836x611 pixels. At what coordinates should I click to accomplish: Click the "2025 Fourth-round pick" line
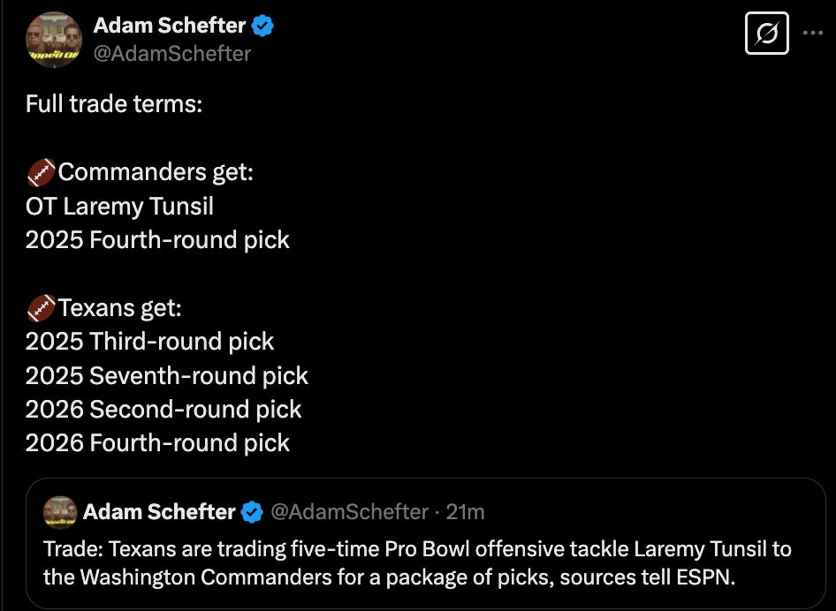[157, 239]
